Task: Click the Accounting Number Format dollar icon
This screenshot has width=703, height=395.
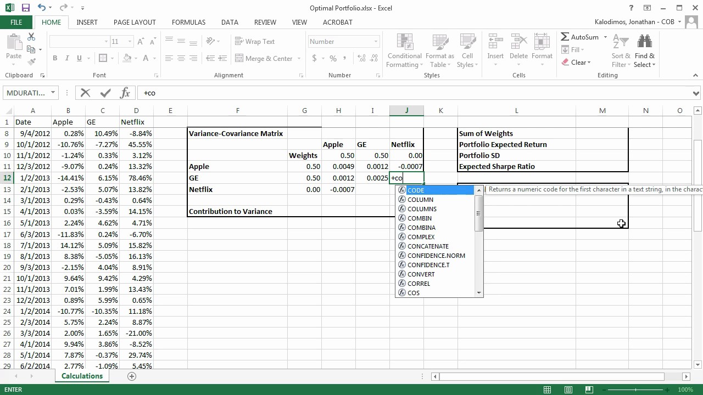Action: coord(314,58)
